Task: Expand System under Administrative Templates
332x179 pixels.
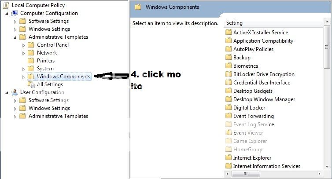Action: coord(24,69)
